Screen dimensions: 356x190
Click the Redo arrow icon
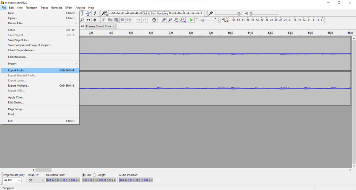[144, 20]
